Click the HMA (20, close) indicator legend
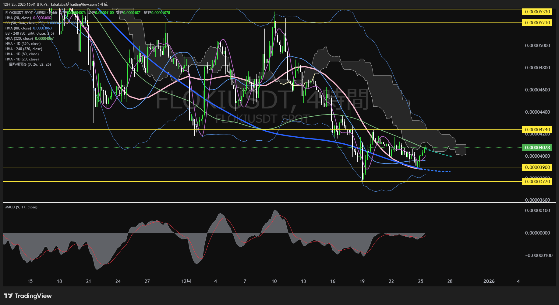This screenshot has width=559, height=305. click(18, 18)
